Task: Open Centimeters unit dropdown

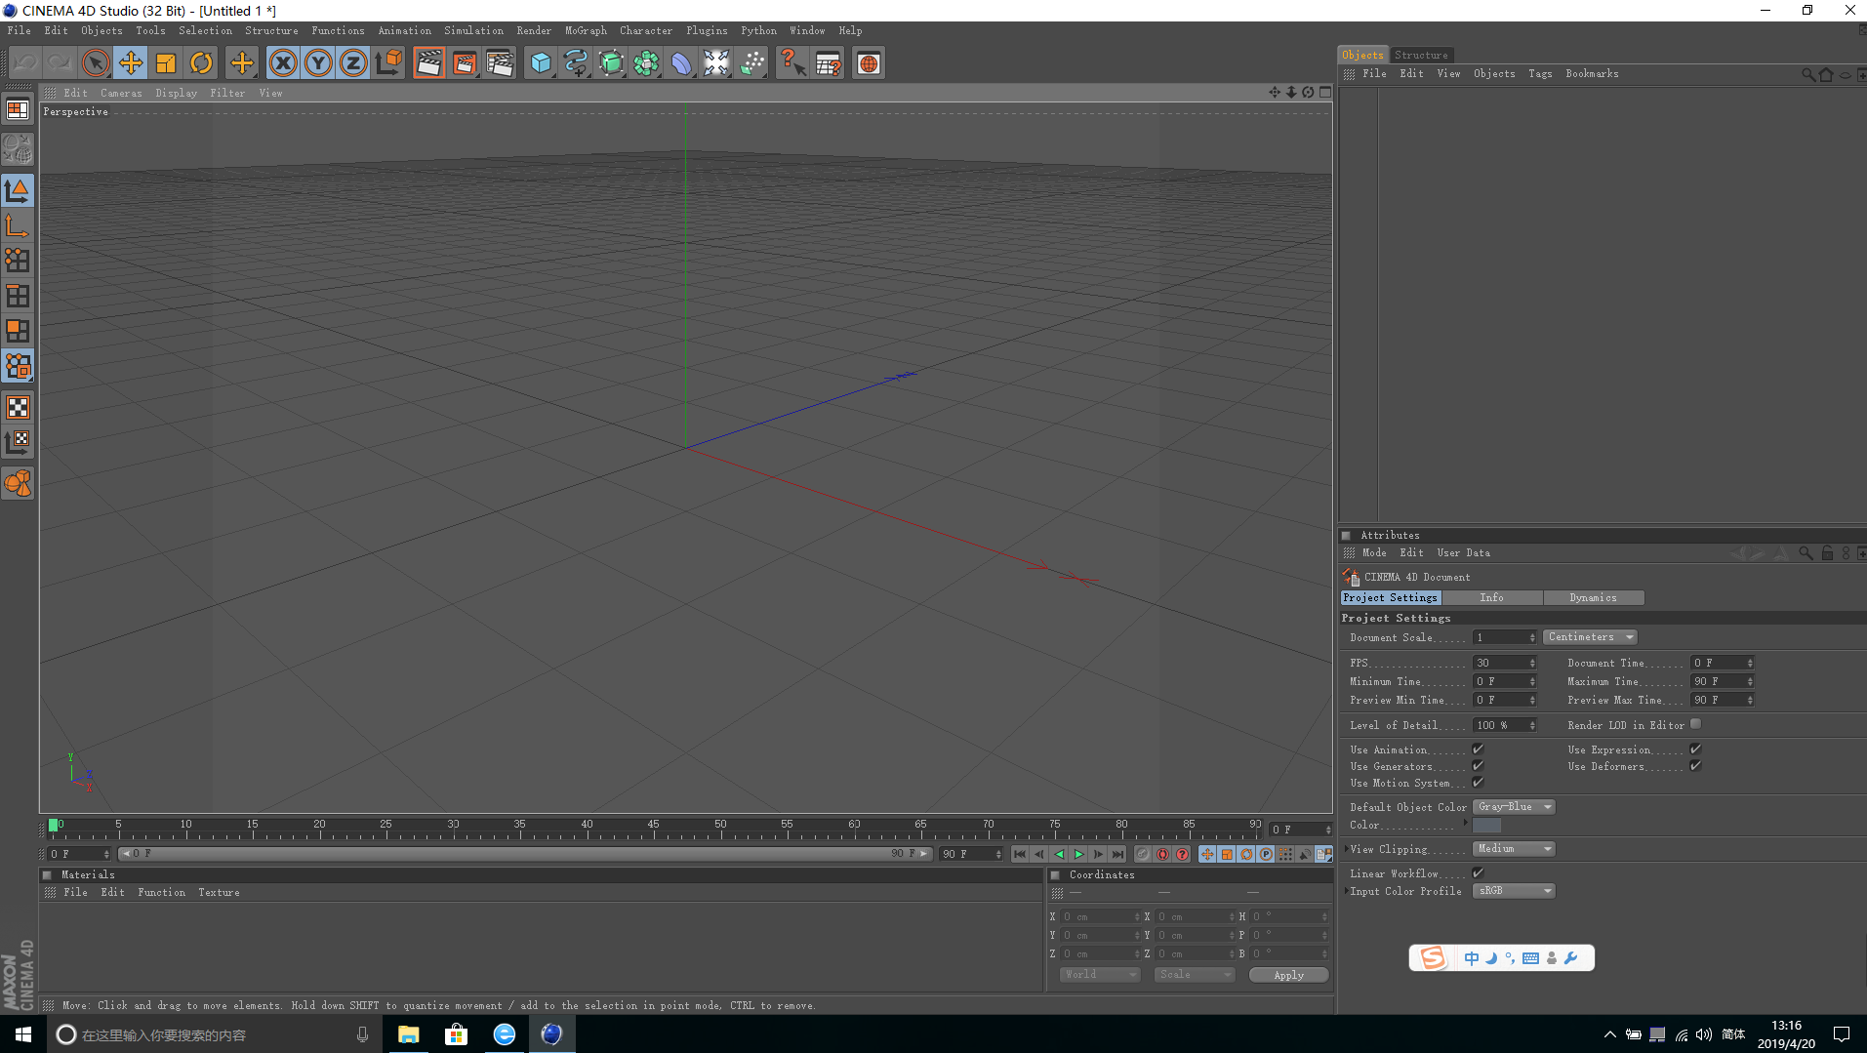Action: pos(1590,637)
